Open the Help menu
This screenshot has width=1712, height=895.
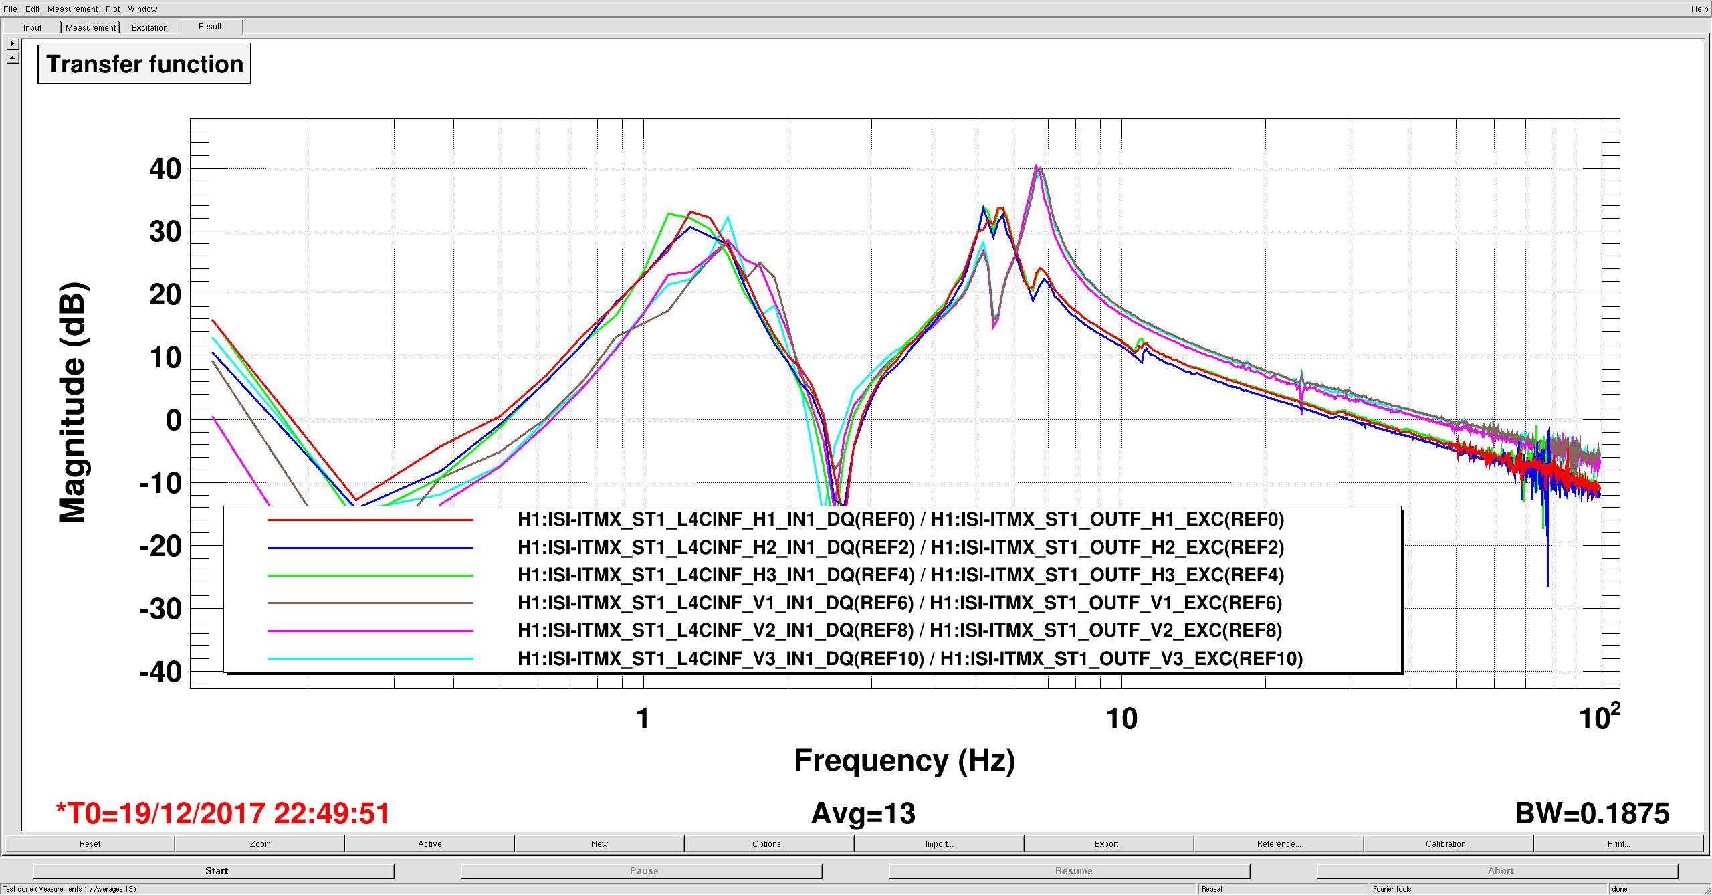pos(1699,9)
